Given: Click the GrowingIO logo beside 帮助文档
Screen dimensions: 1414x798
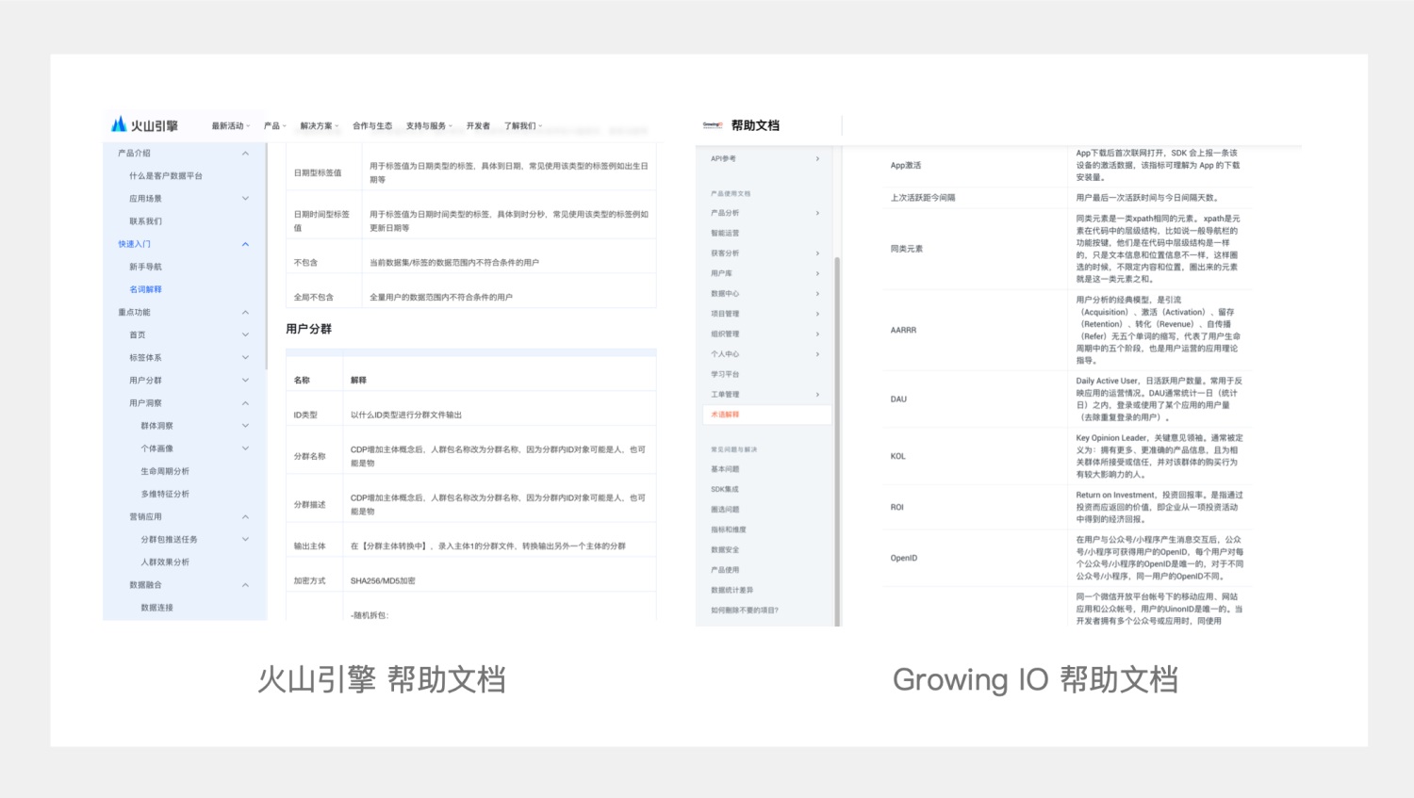Looking at the screenshot, I should pos(713,124).
